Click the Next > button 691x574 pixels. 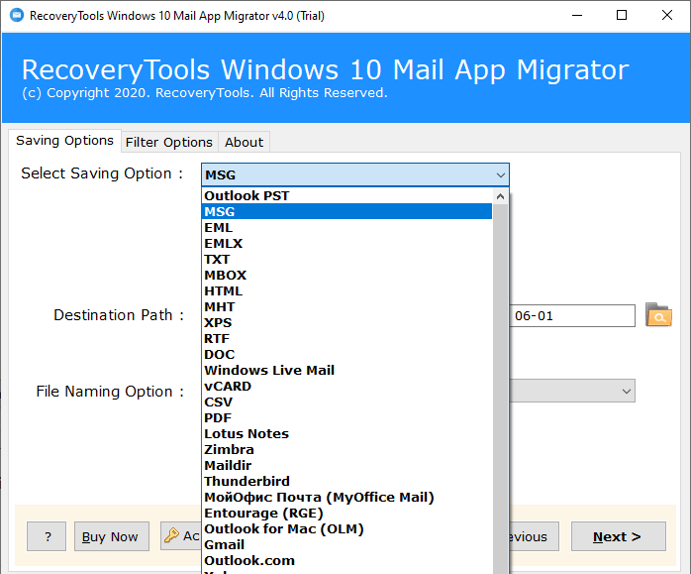(x=619, y=536)
